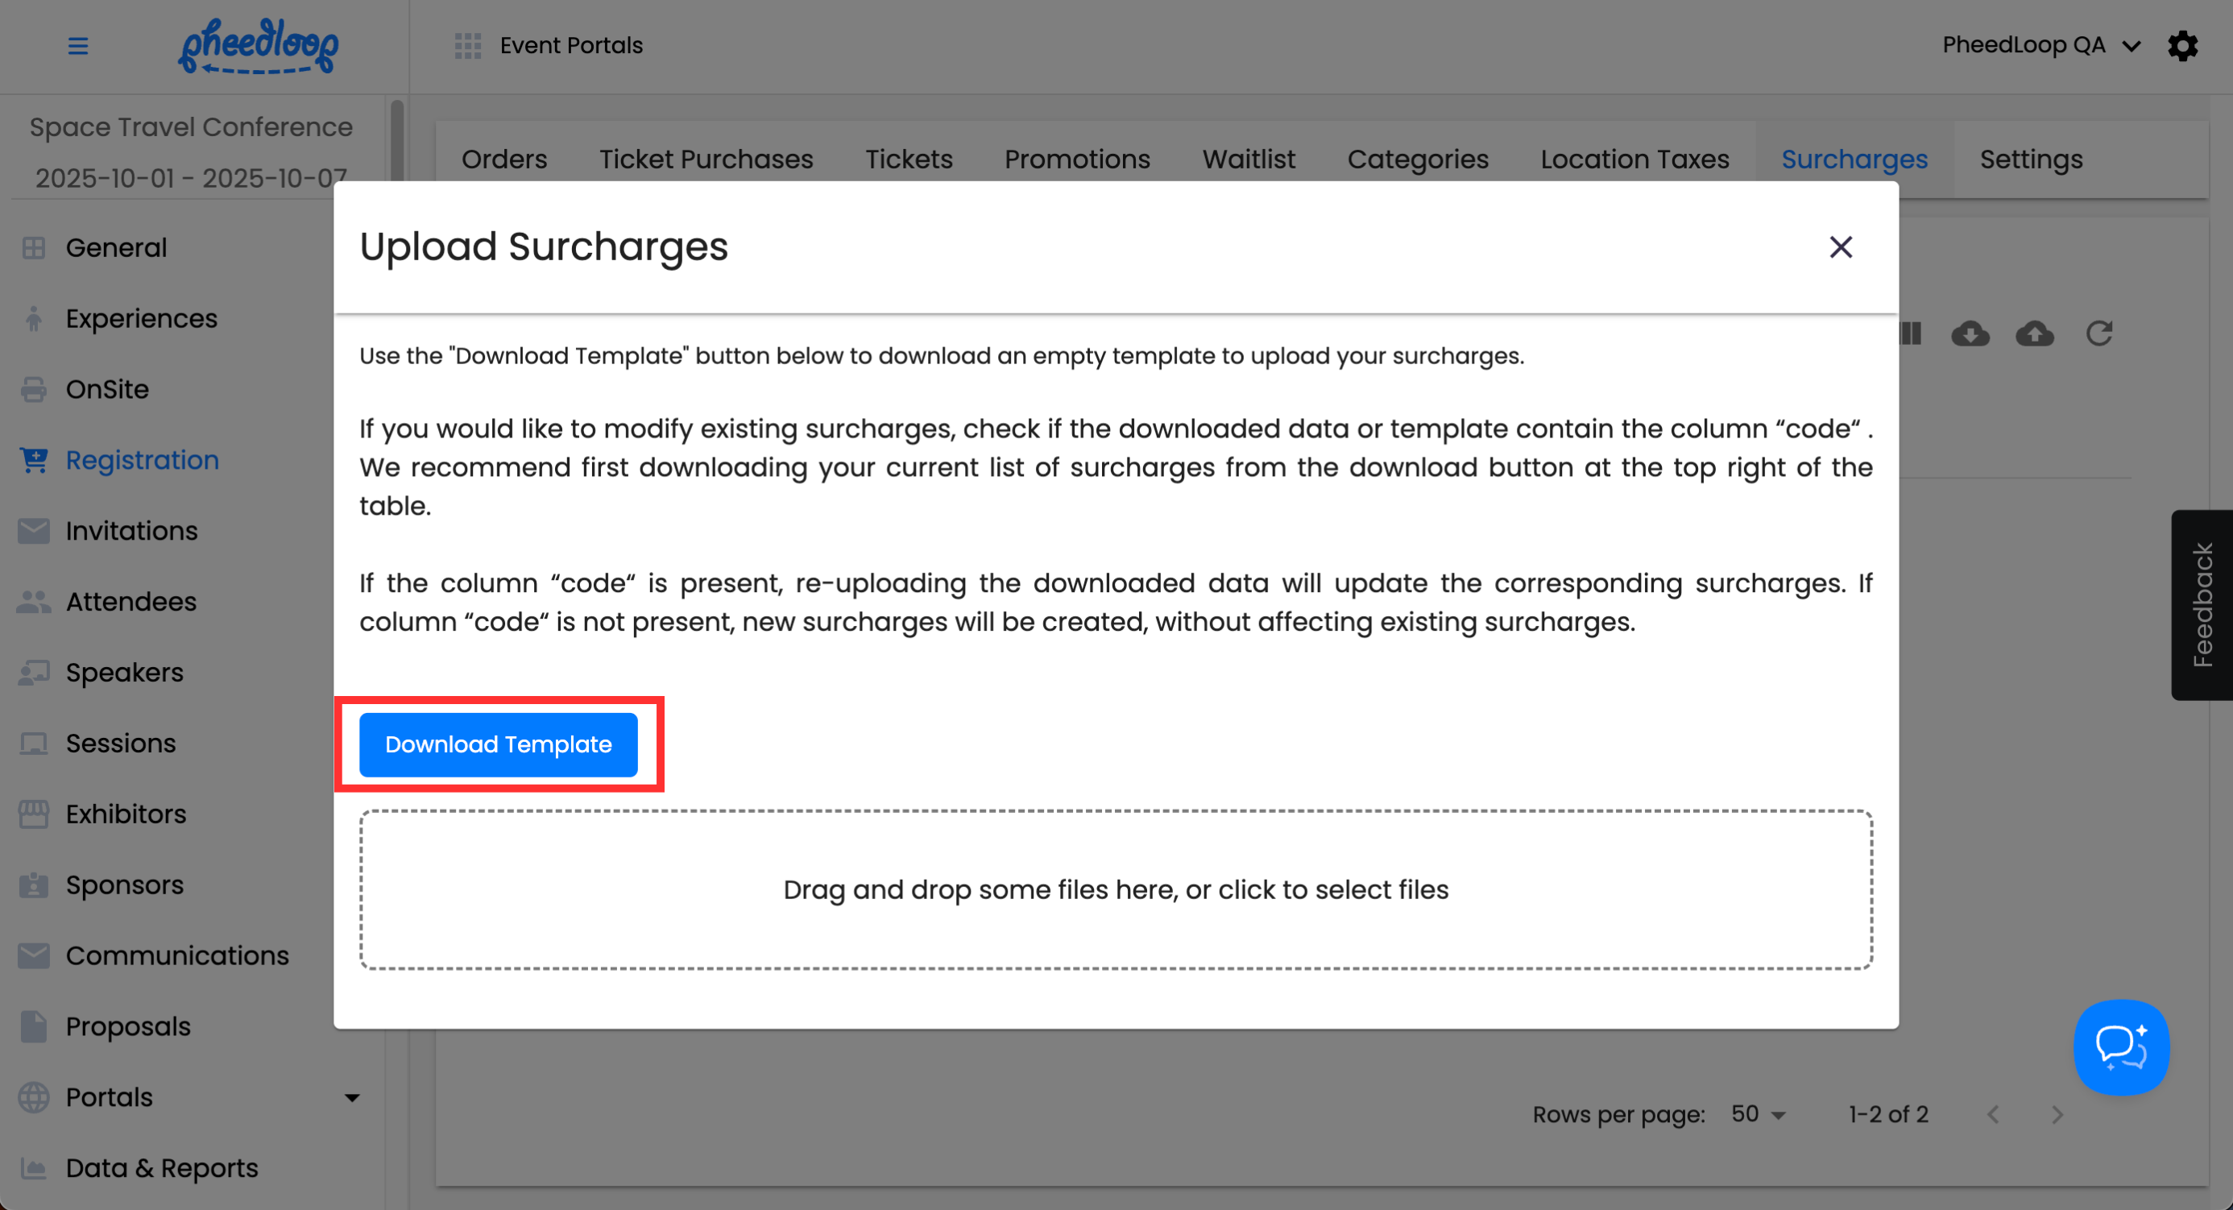
Task: Open the rows per page dropdown
Action: [x=1757, y=1114]
